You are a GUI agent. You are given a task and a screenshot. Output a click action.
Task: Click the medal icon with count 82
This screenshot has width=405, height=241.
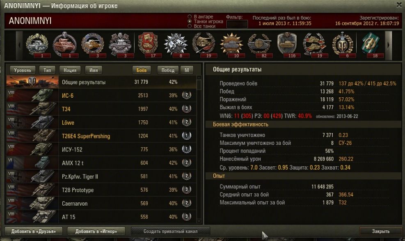point(259,44)
